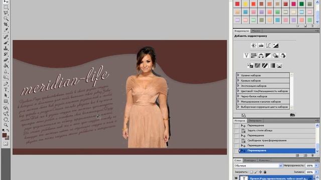Viewport: 321px width, 180px height.
Task: Add a Channel Mixer adjustment
Action: pos(283,55)
